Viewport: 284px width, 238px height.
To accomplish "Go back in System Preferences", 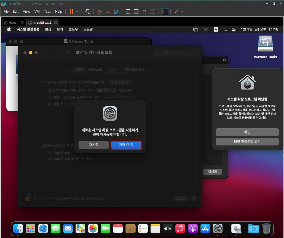I will (48, 53).
